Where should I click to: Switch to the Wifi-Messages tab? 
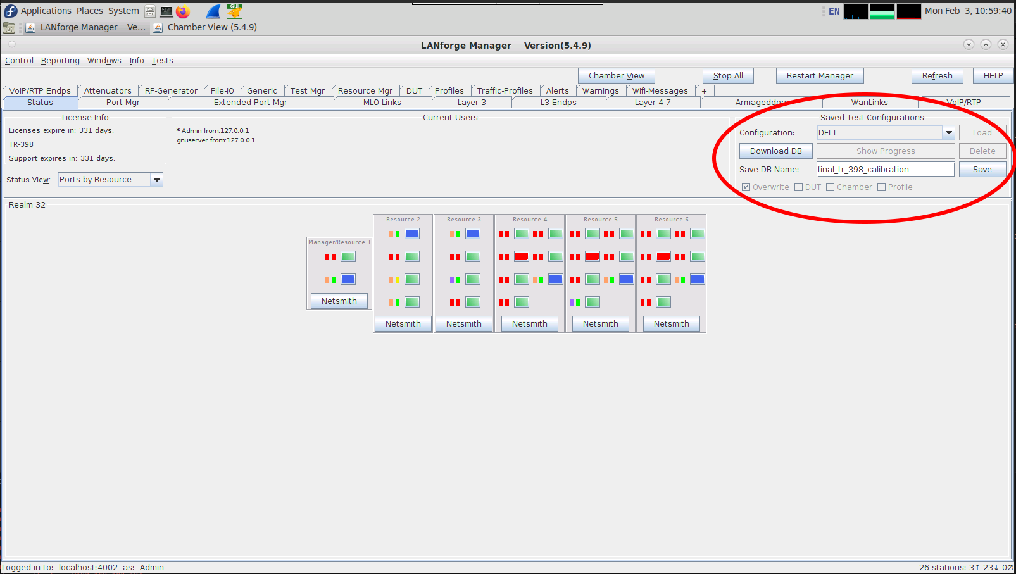(x=660, y=91)
